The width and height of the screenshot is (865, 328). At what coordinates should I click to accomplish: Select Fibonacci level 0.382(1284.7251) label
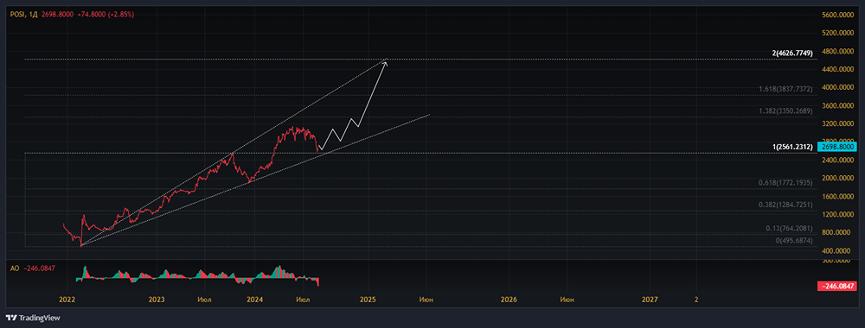click(x=785, y=205)
